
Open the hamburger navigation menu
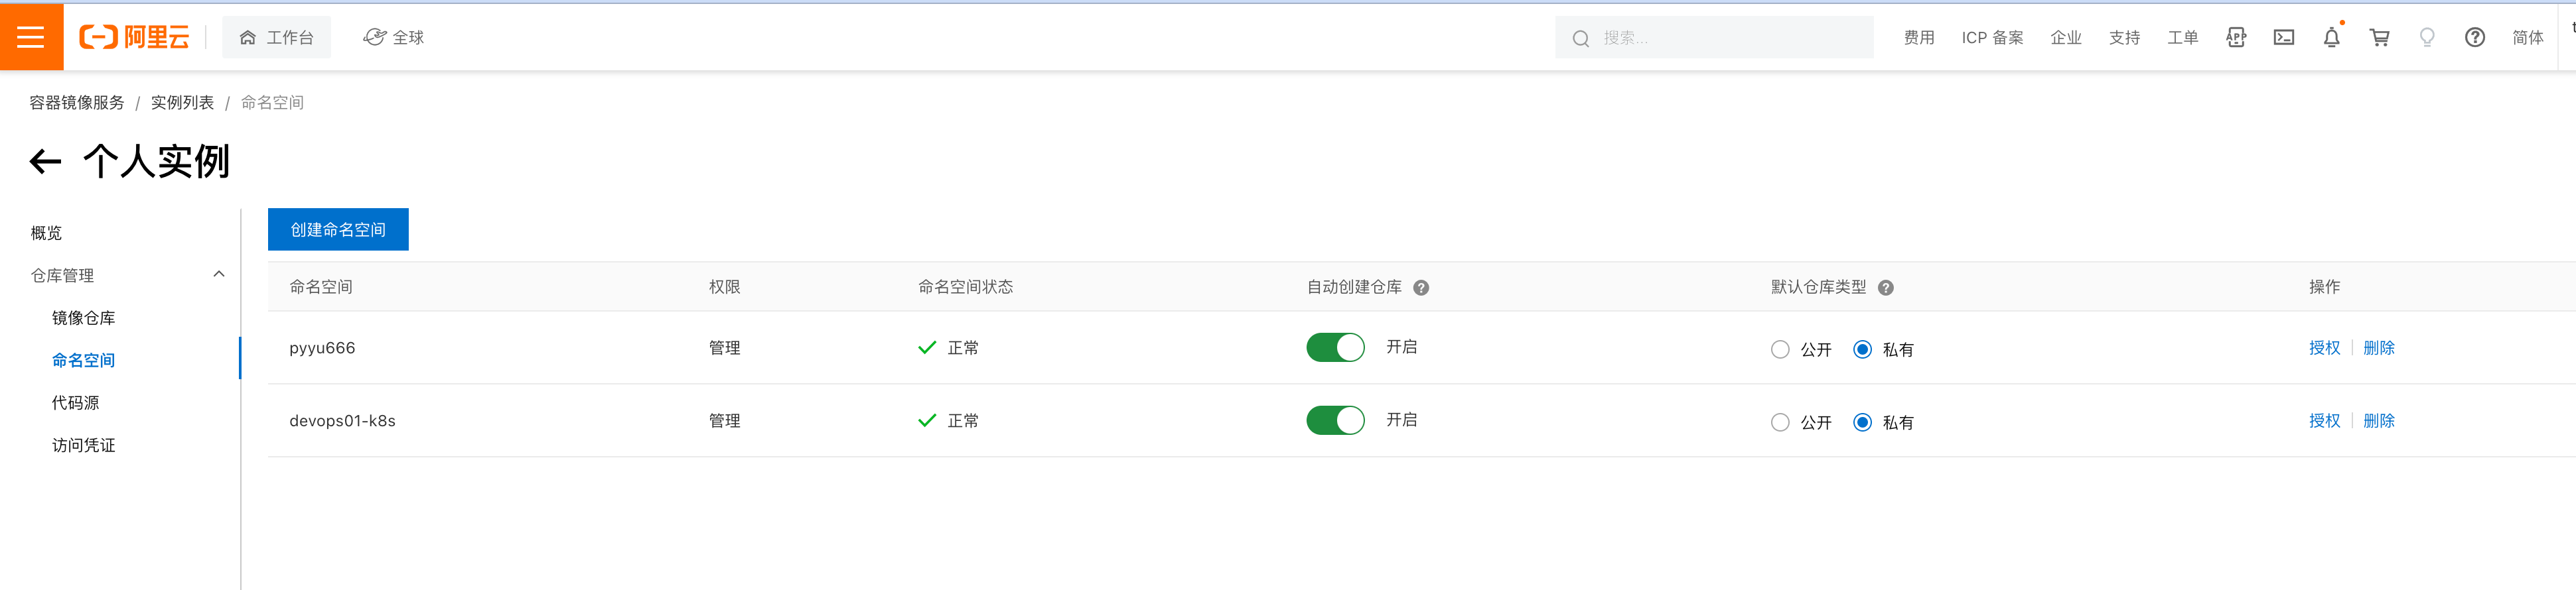31,37
